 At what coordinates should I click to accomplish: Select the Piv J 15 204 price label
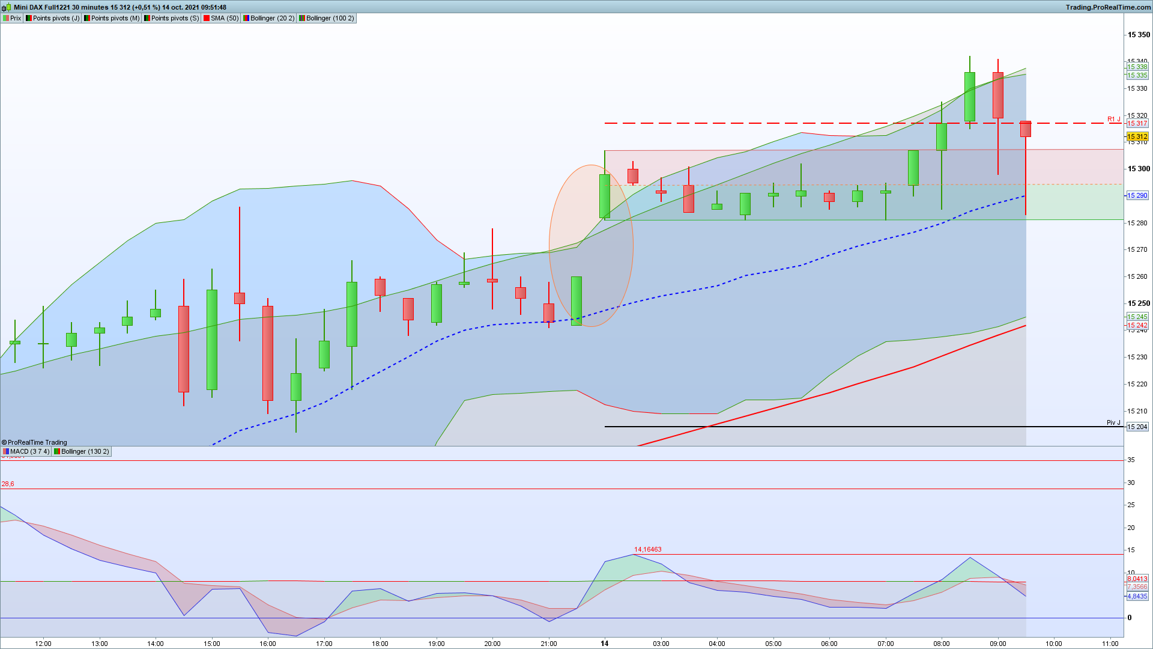click(x=1137, y=427)
